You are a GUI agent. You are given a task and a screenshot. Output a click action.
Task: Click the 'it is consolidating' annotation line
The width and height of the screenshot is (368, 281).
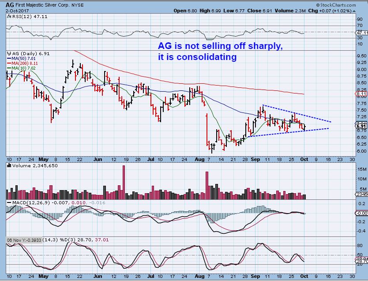197,57
